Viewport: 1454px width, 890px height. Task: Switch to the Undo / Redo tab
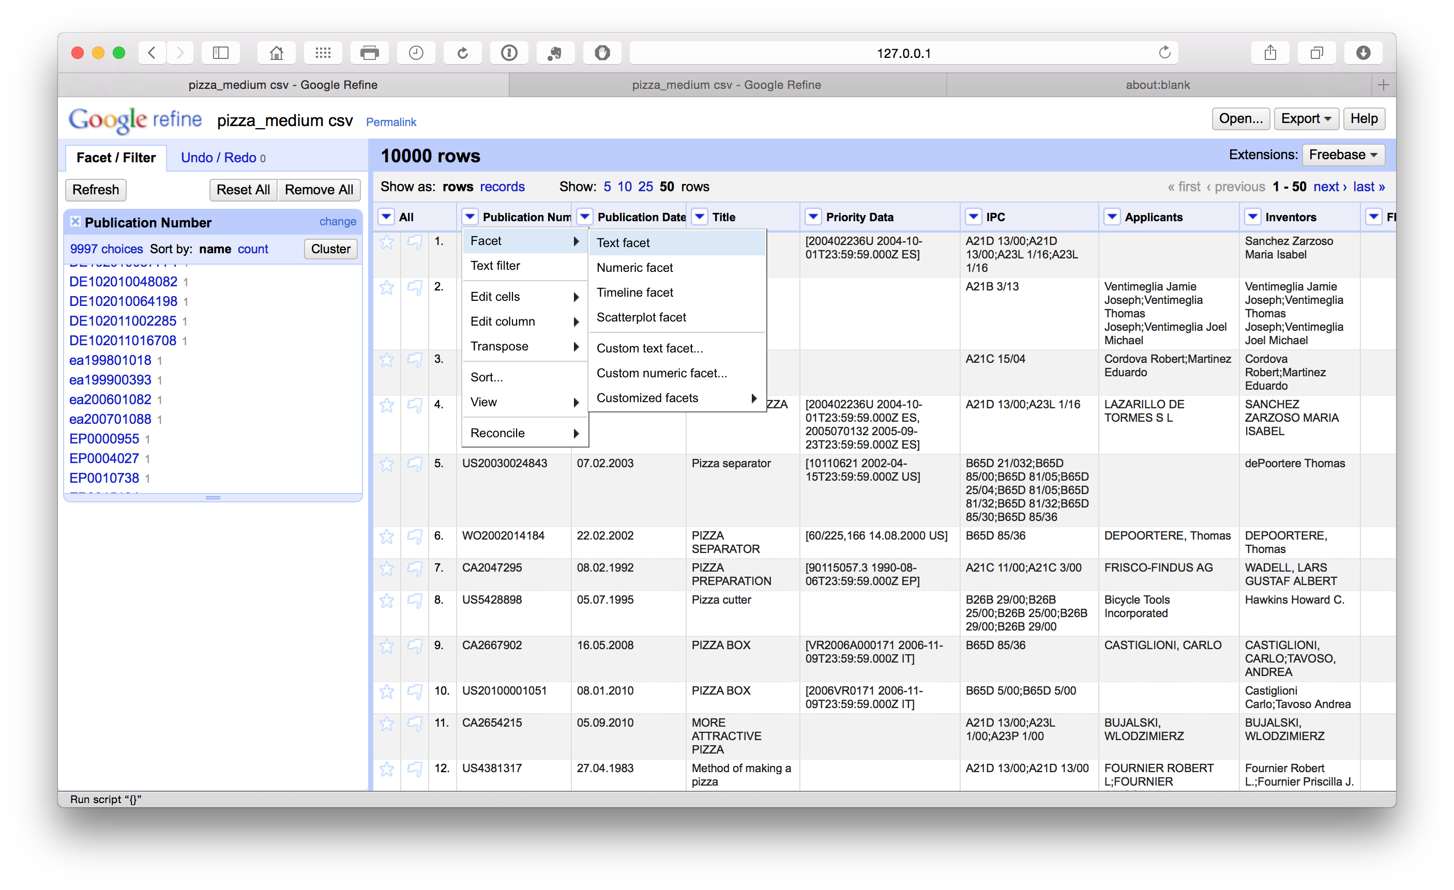click(x=223, y=158)
